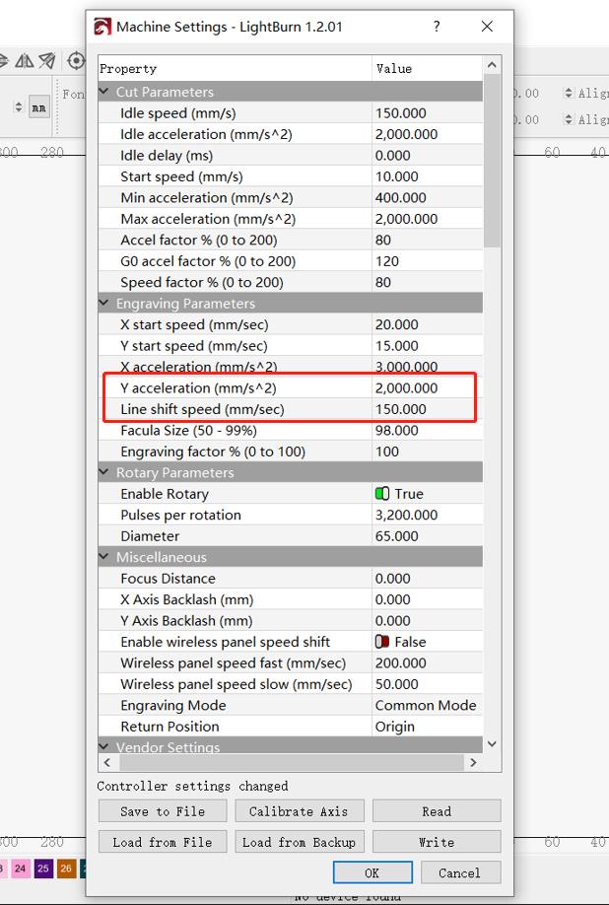Click the Read button

(437, 811)
